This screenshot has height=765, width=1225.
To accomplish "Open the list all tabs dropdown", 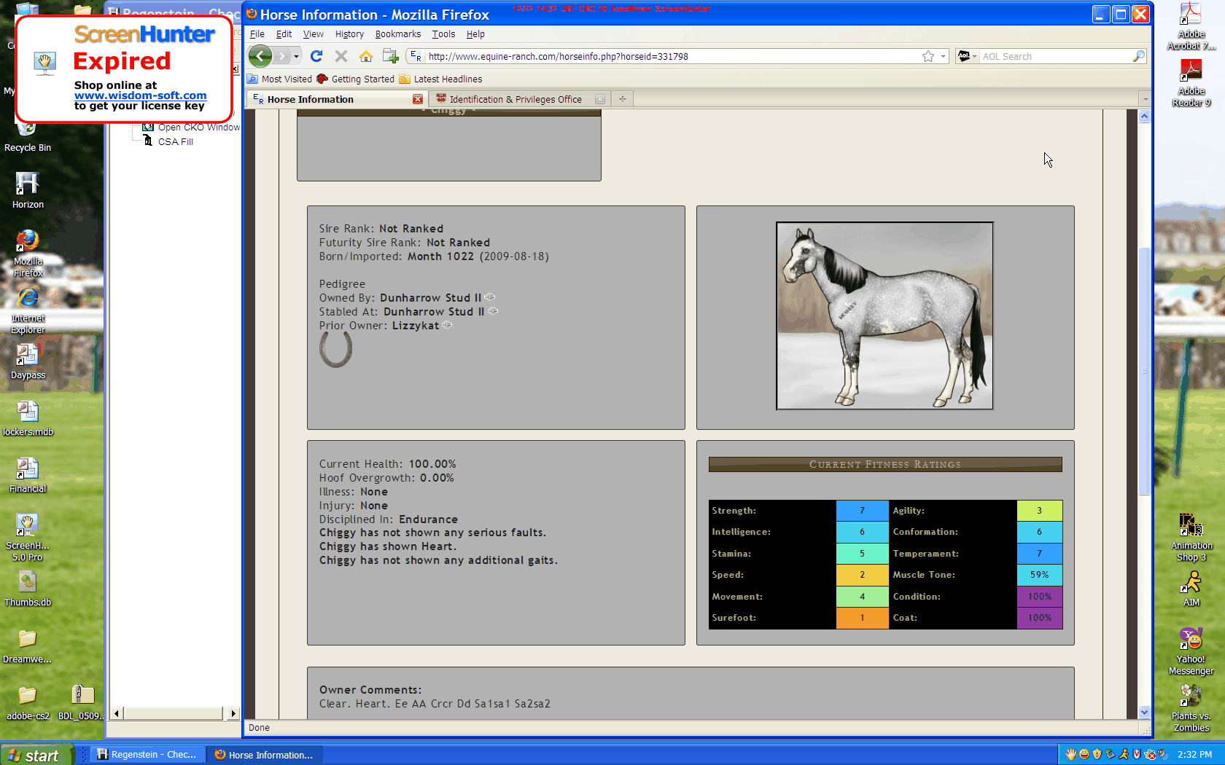I will click(1145, 99).
